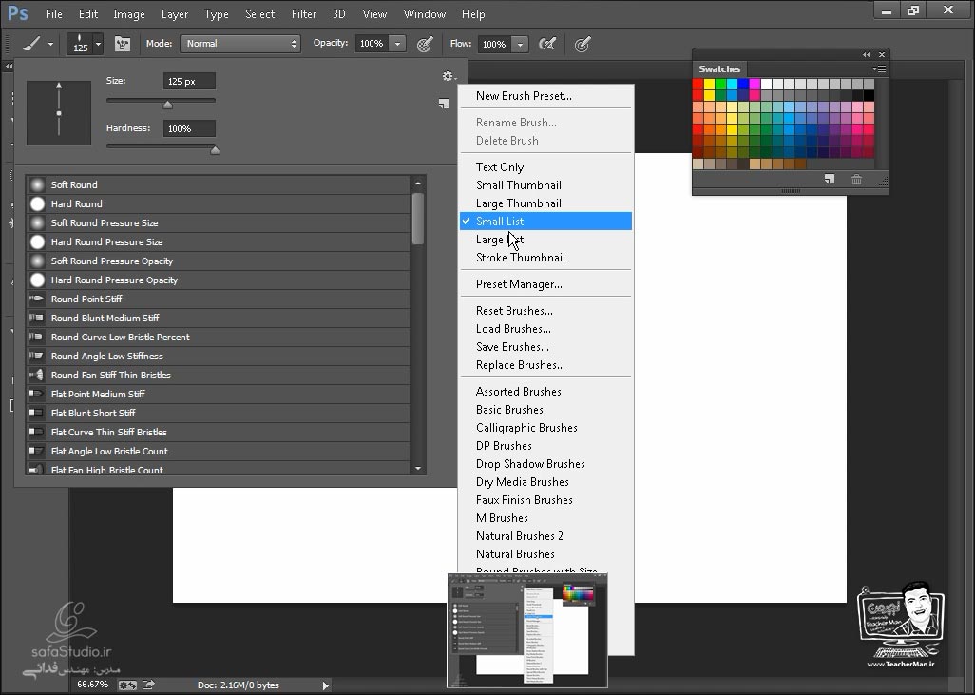Viewport: 975px width, 695px height.
Task: Open the Flow slider dropdown arrow
Action: pyautogui.click(x=520, y=44)
